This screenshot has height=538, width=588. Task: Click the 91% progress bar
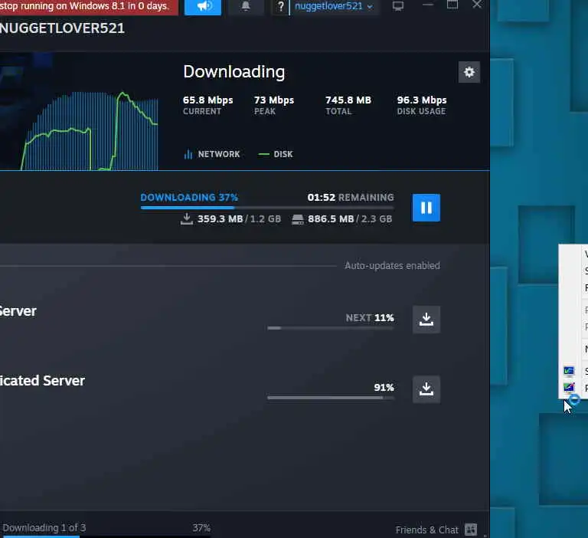click(331, 398)
